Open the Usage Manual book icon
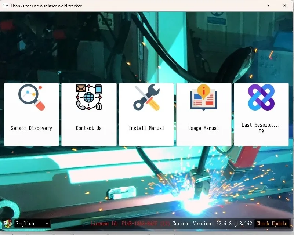Image resolution: width=294 pixels, height=235 pixels. (x=204, y=97)
